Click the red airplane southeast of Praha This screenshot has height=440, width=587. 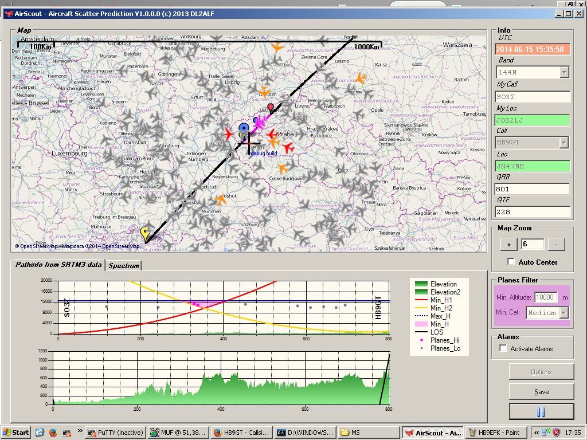click(288, 148)
